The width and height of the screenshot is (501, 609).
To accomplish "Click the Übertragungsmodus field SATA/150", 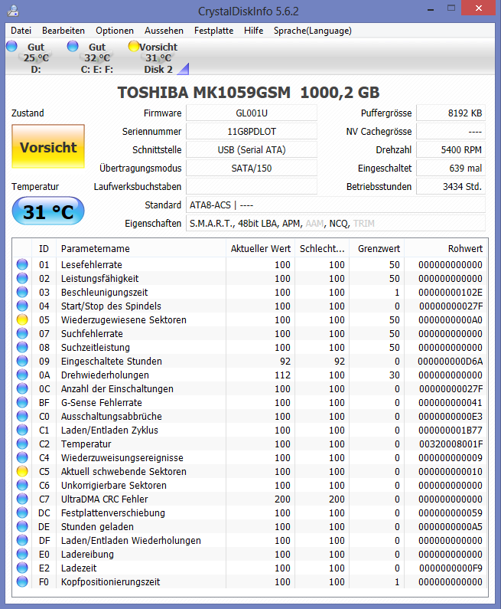I will [252, 169].
